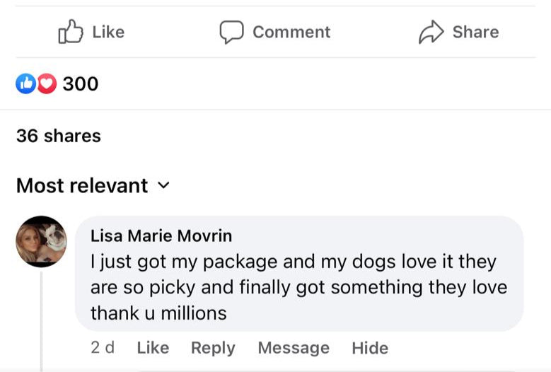Click the thumbs-up icon on the post
This screenshot has width=551, height=372.
pyautogui.click(x=71, y=32)
